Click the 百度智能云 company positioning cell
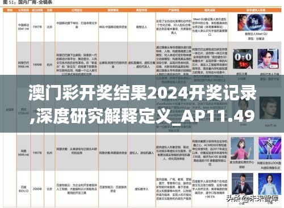 77,189
